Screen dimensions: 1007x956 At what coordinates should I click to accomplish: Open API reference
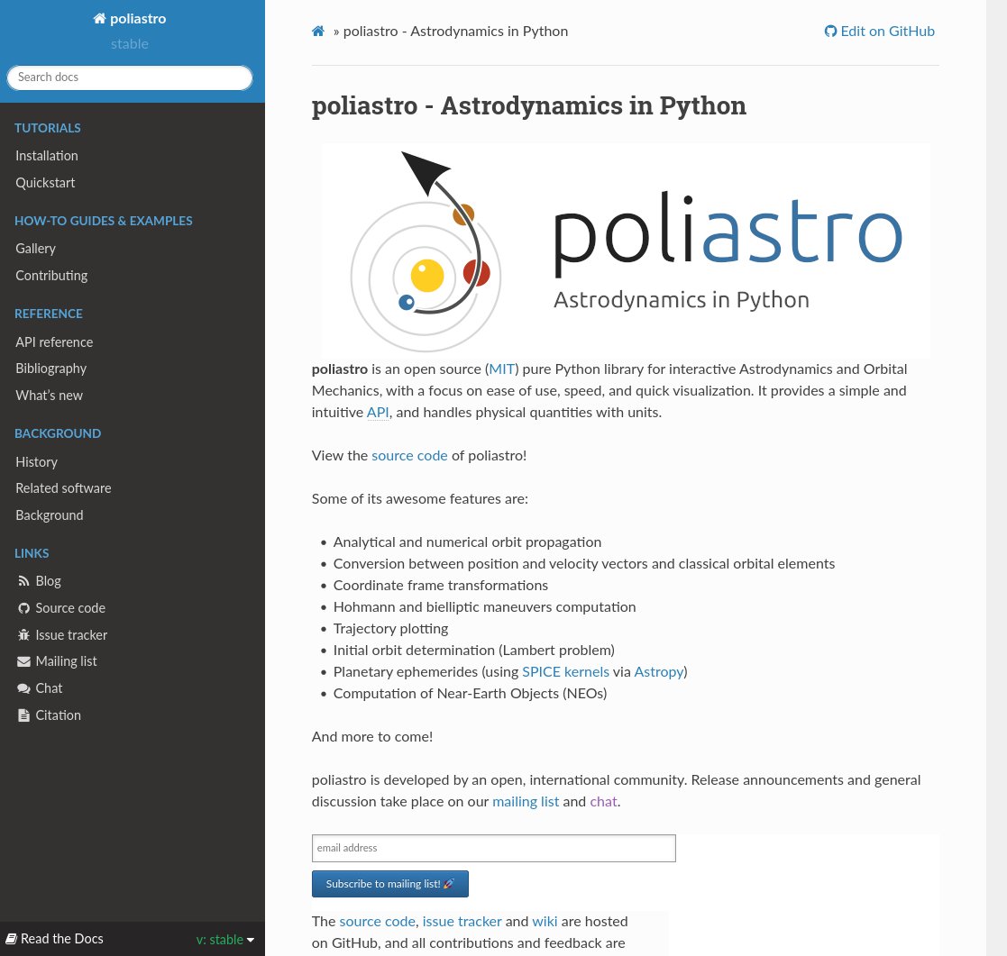[54, 342]
